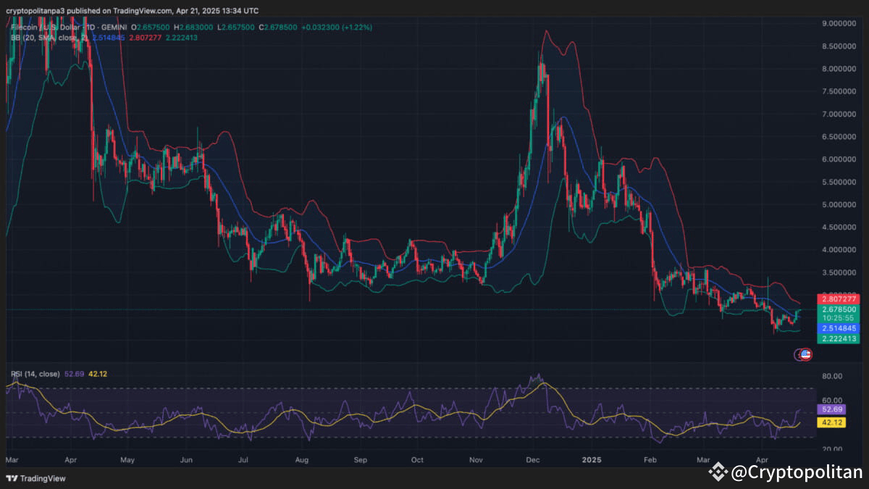This screenshot has height=489, width=869.
Task: Click the 2025 year label on time axis
Action: (x=592, y=460)
